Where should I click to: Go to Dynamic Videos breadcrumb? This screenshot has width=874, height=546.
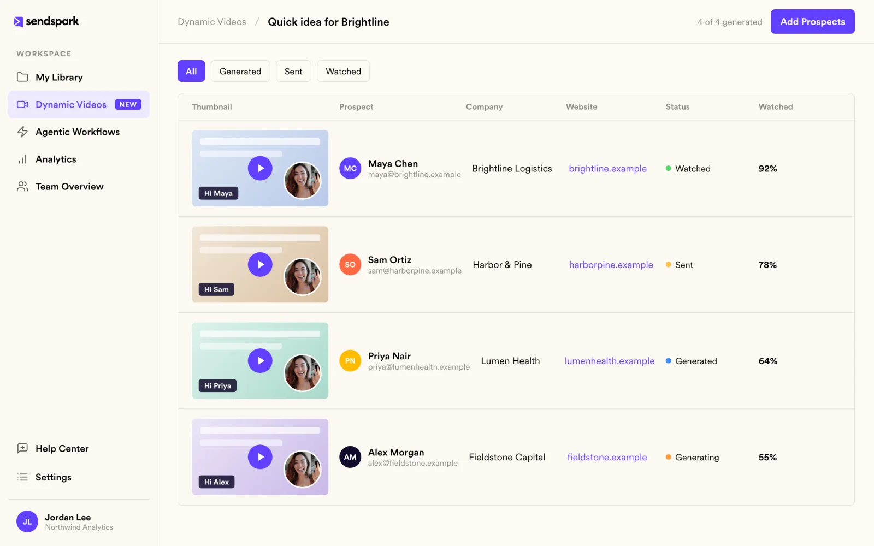point(212,22)
